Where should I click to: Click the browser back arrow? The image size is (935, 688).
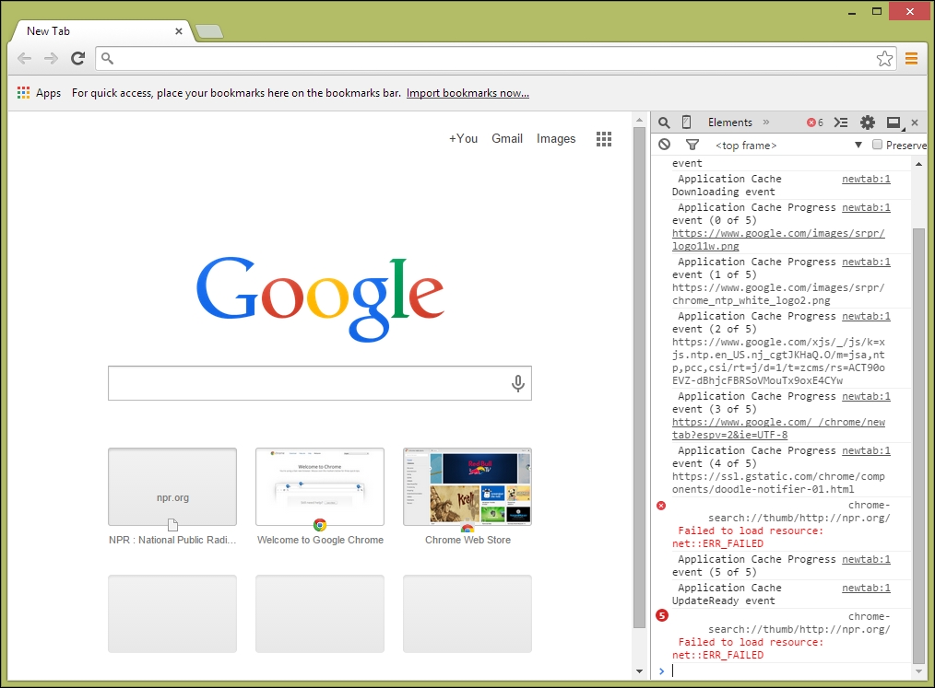[25, 58]
